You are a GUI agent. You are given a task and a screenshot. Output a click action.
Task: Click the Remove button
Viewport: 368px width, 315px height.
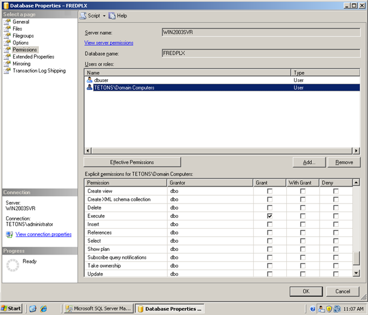(344, 162)
